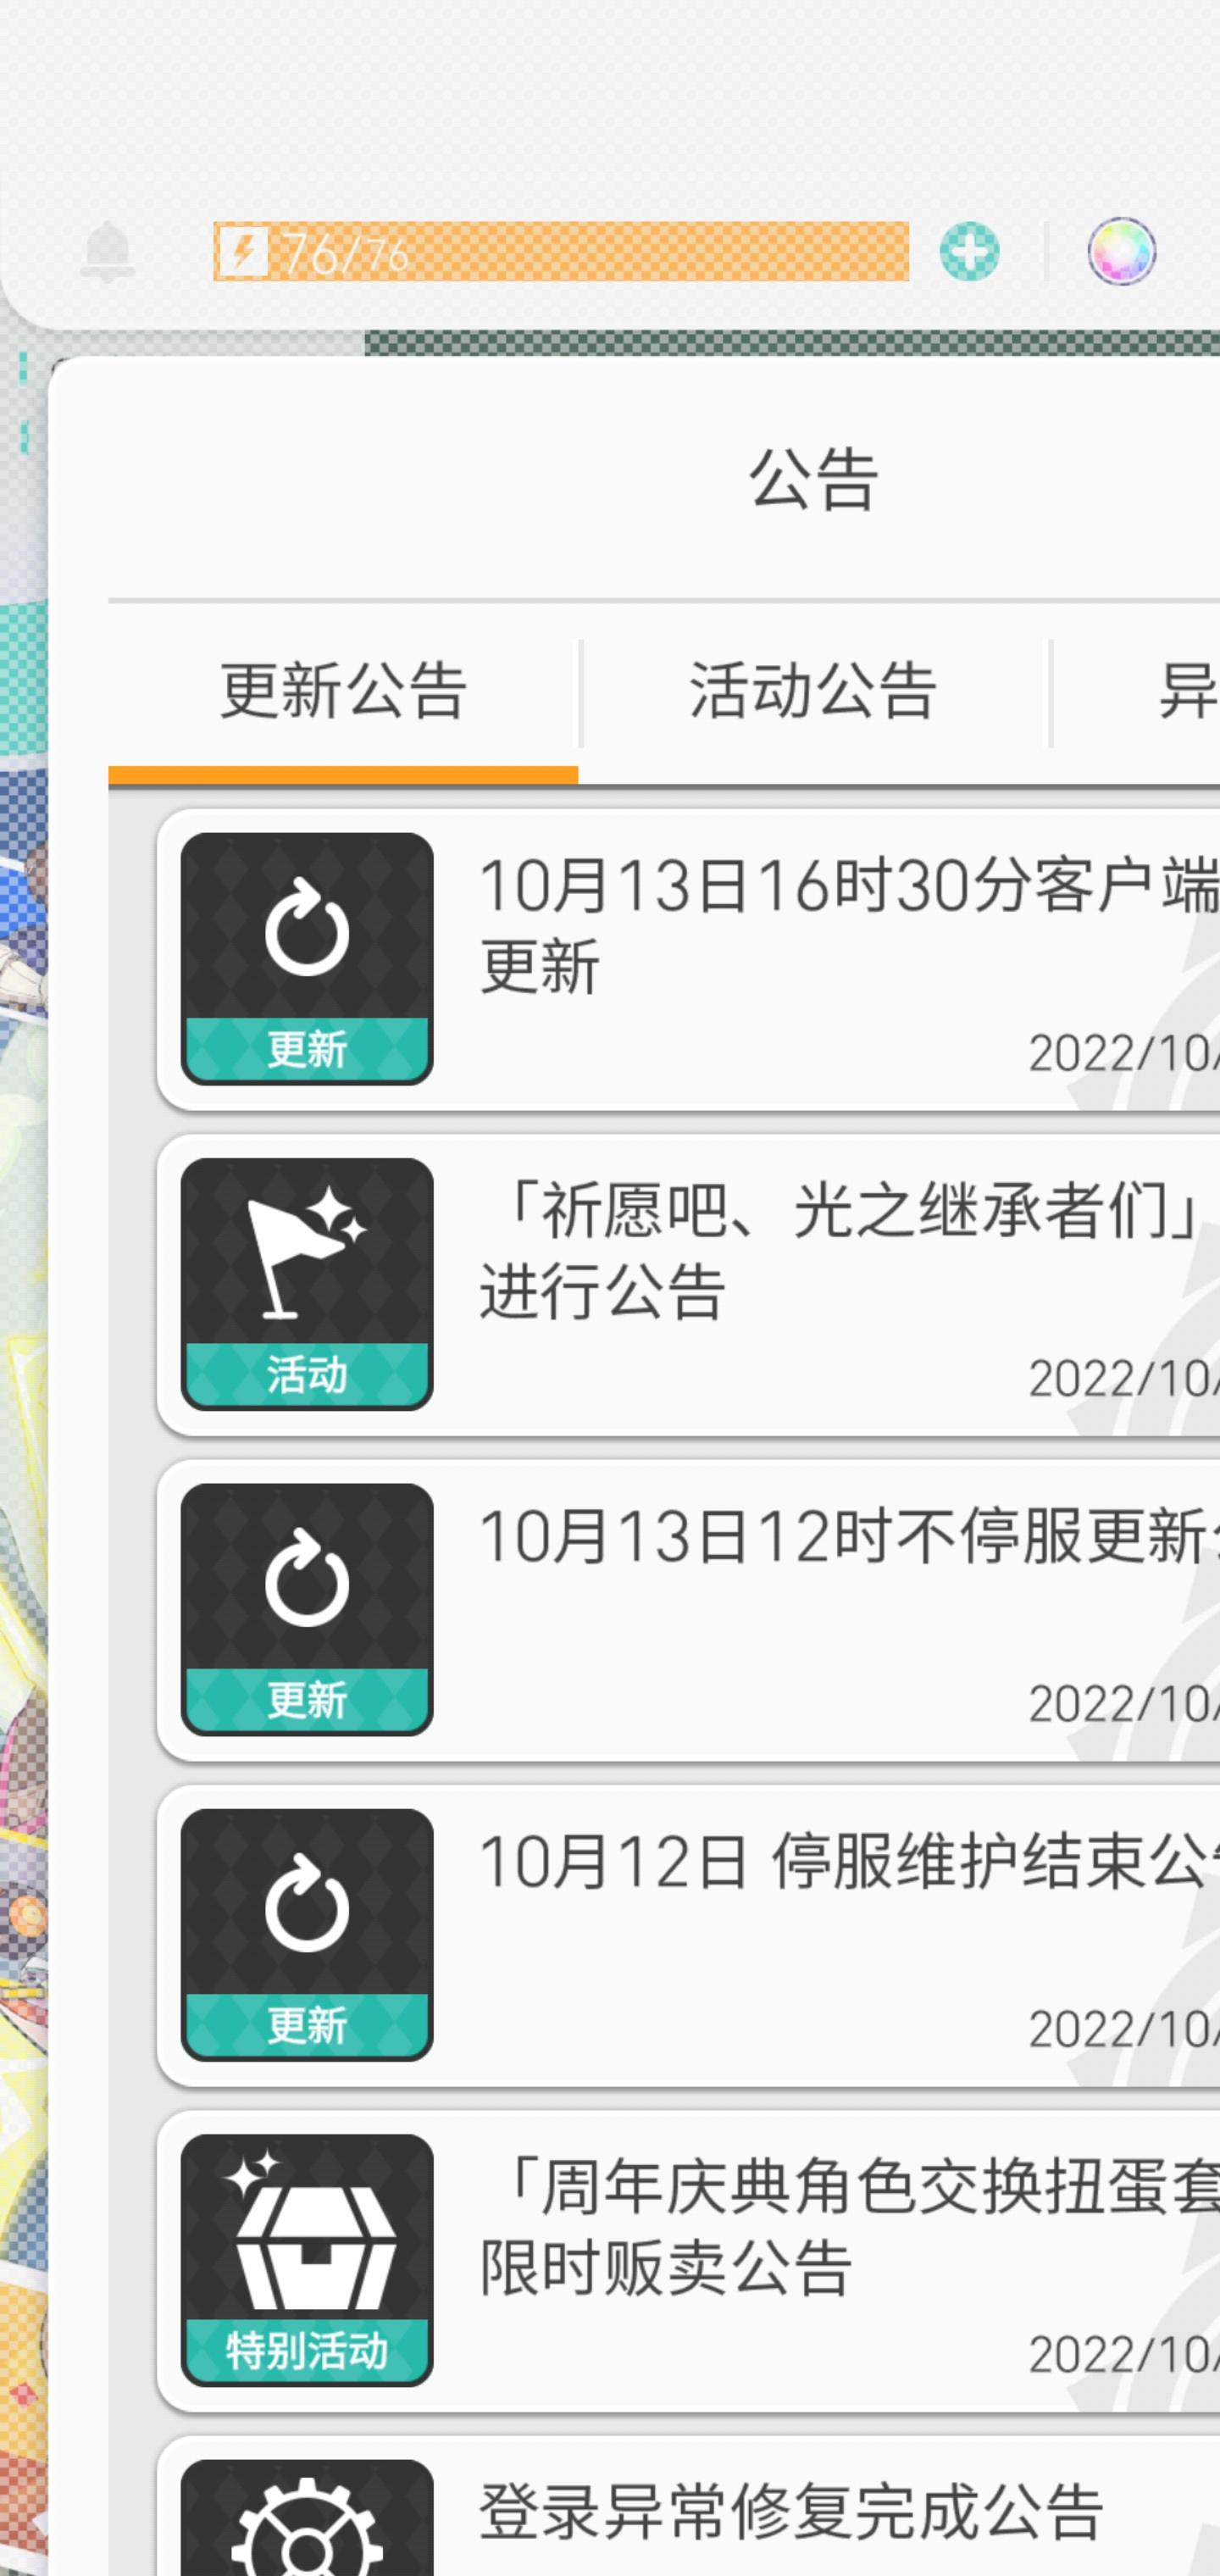This screenshot has width=1220, height=2576.
Task: Tap the update icon for 10月13日16时30分 notice
Action: [x=307, y=958]
